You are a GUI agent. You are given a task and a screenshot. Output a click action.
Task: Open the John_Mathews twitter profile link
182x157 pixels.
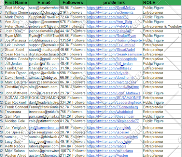pos(113,93)
